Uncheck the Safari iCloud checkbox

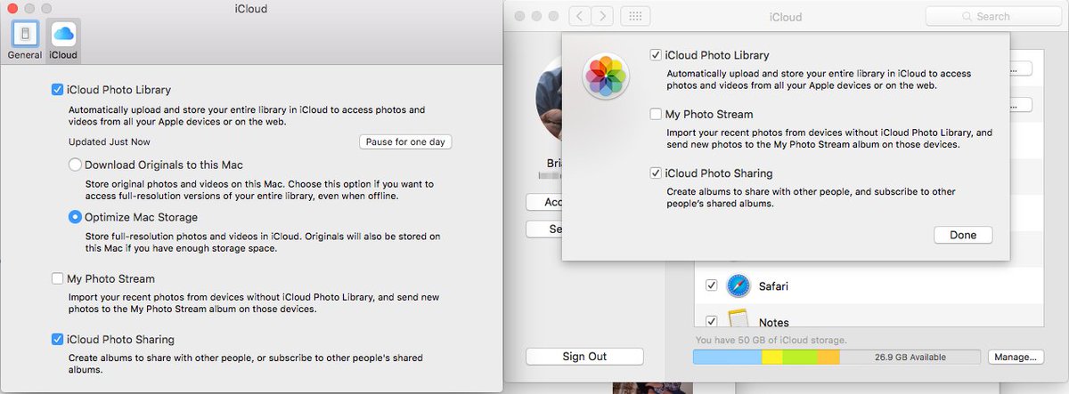pyautogui.click(x=711, y=286)
